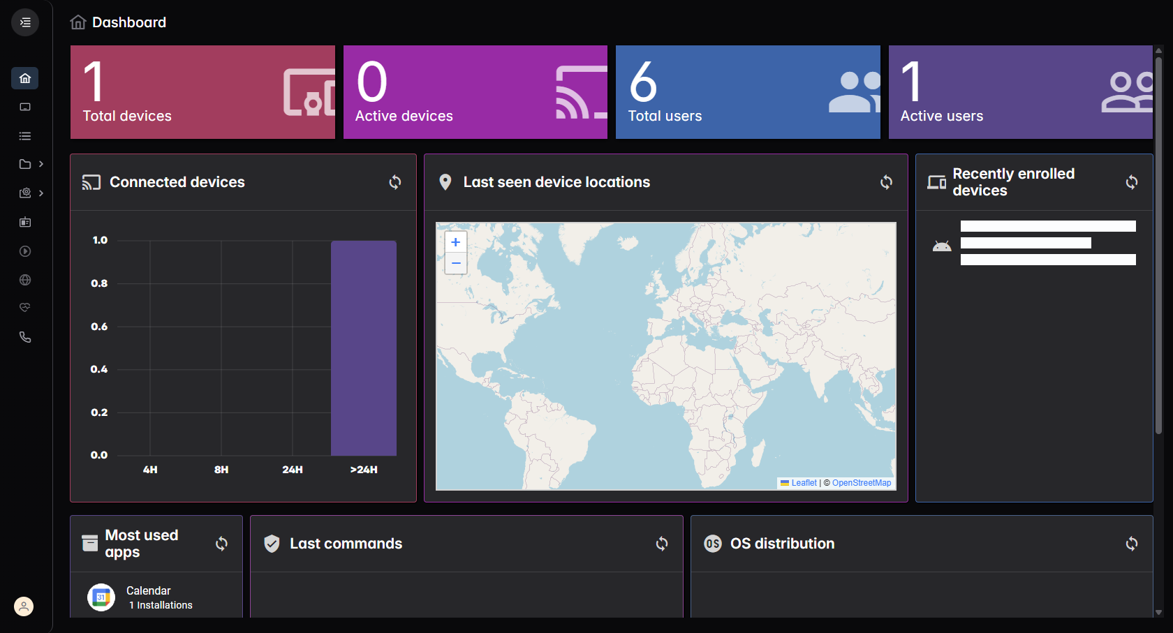Click the heartbeat monitor icon in sidebar
Viewport: 1173px width, 633px height.
pyautogui.click(x=25, y=308)
